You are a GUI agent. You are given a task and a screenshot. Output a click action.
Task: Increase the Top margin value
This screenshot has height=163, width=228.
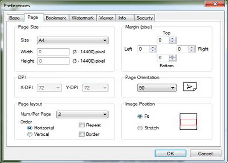pyautogui.click(x=172, y=38)
